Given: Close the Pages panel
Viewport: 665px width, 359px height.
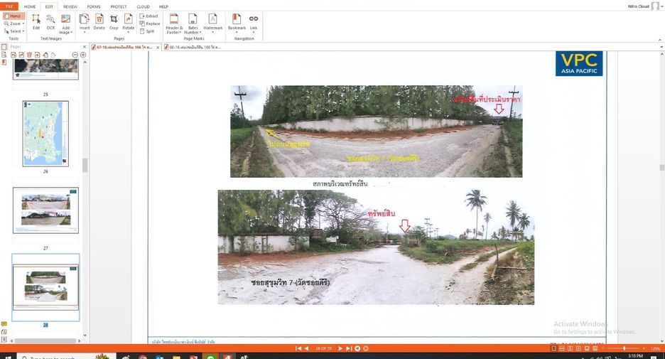Looking at the screenshot, I should [84, 47].
